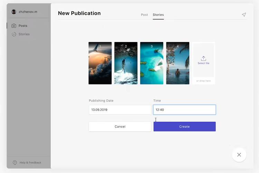Click the Help & Feedback question mark icon
Screen dimensions: 259x173
coord(15,162)
